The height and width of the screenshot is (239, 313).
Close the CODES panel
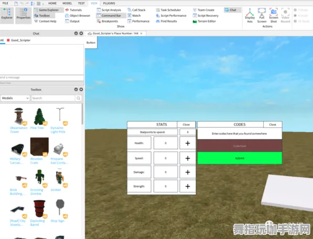click(273, 125)
